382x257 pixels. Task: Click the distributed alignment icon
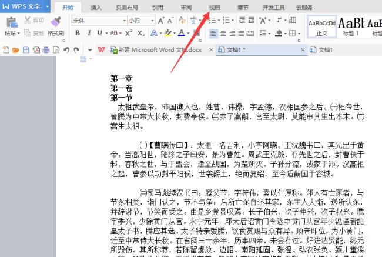pyautogui.click(x=250, y=33)
